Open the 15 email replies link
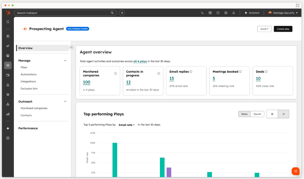 pos(172,78)
